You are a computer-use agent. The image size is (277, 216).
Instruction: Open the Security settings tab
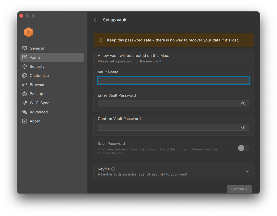[x=52, y=67]
